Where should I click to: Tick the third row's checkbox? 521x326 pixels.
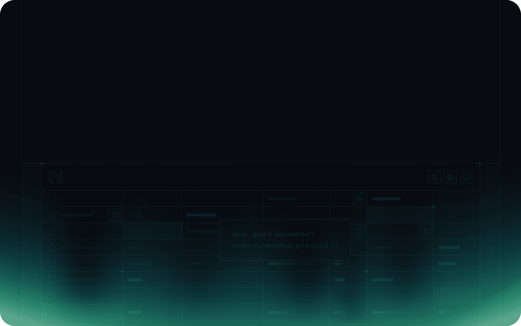tap(52, 231)
